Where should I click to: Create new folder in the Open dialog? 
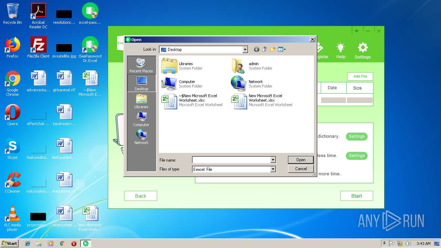click(x=273, y=50)
